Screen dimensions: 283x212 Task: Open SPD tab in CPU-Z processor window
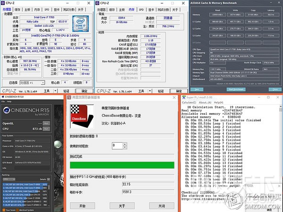[47, 9]
